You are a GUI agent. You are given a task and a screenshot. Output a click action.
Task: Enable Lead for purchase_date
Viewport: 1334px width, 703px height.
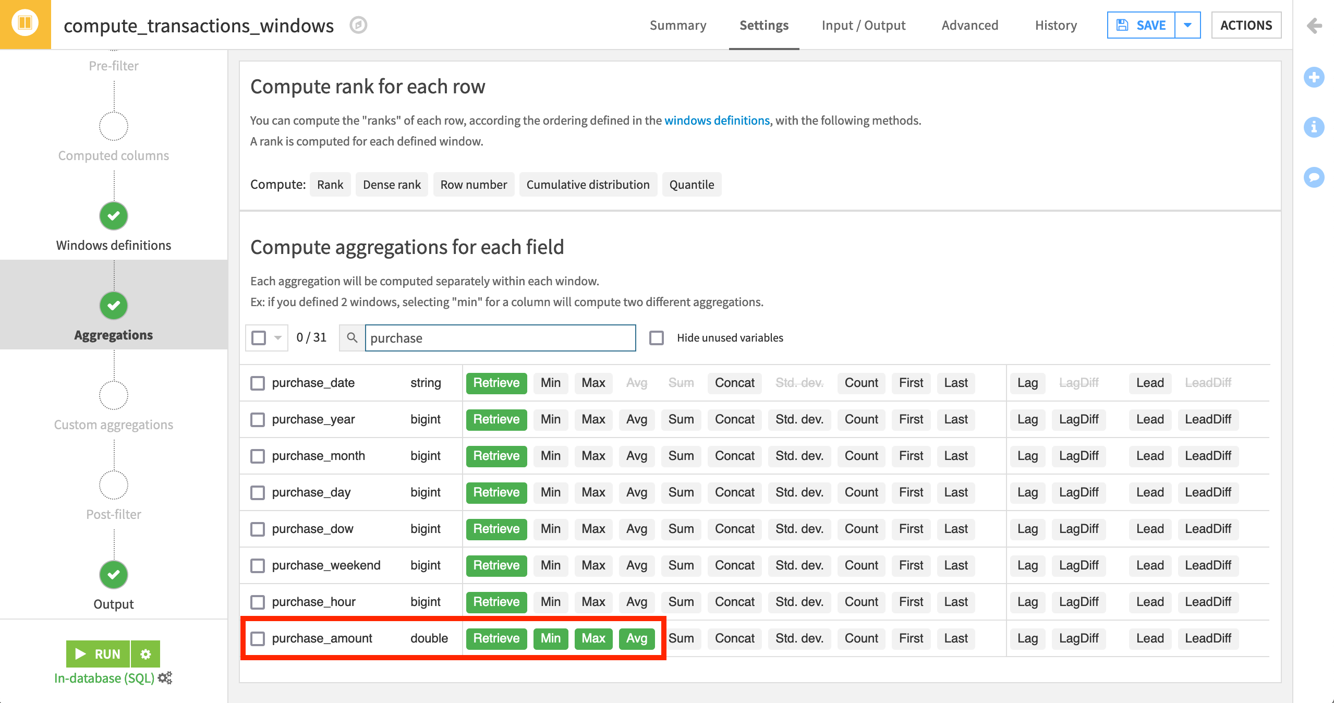pos(1150,383)
